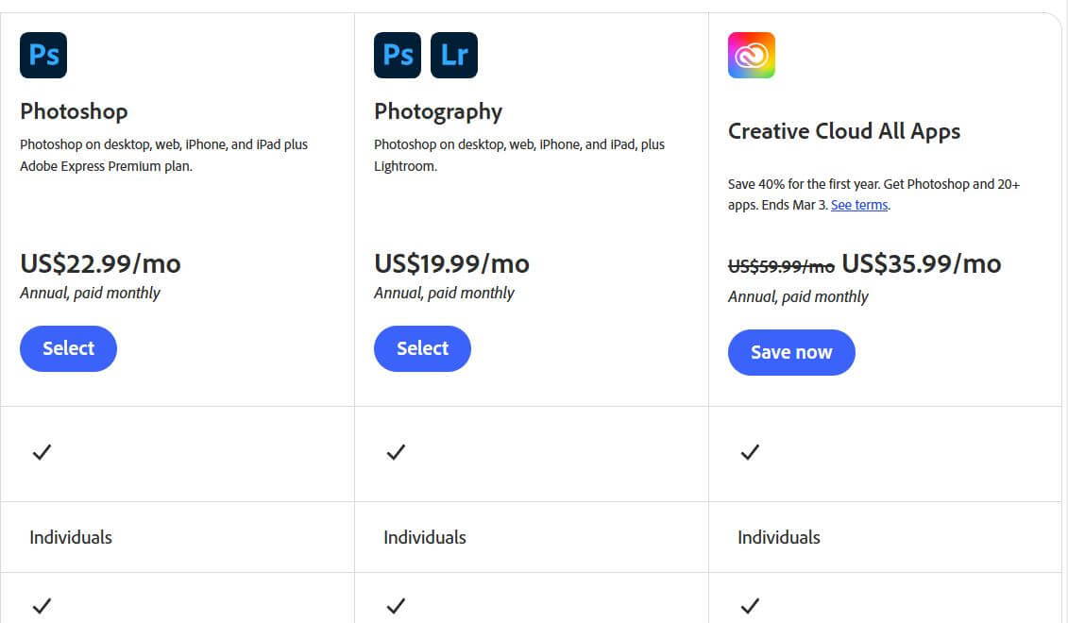Click the US$22.99/mo price text

(x=100, y=264)
